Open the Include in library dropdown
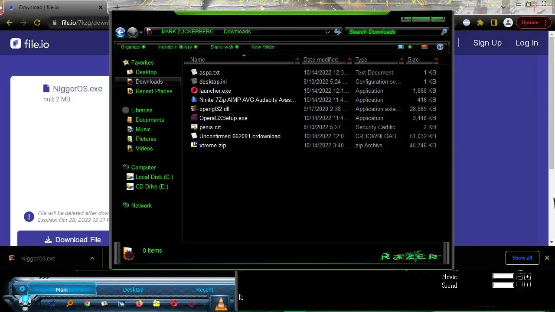555x312 pixels. (x=178, y=47)
